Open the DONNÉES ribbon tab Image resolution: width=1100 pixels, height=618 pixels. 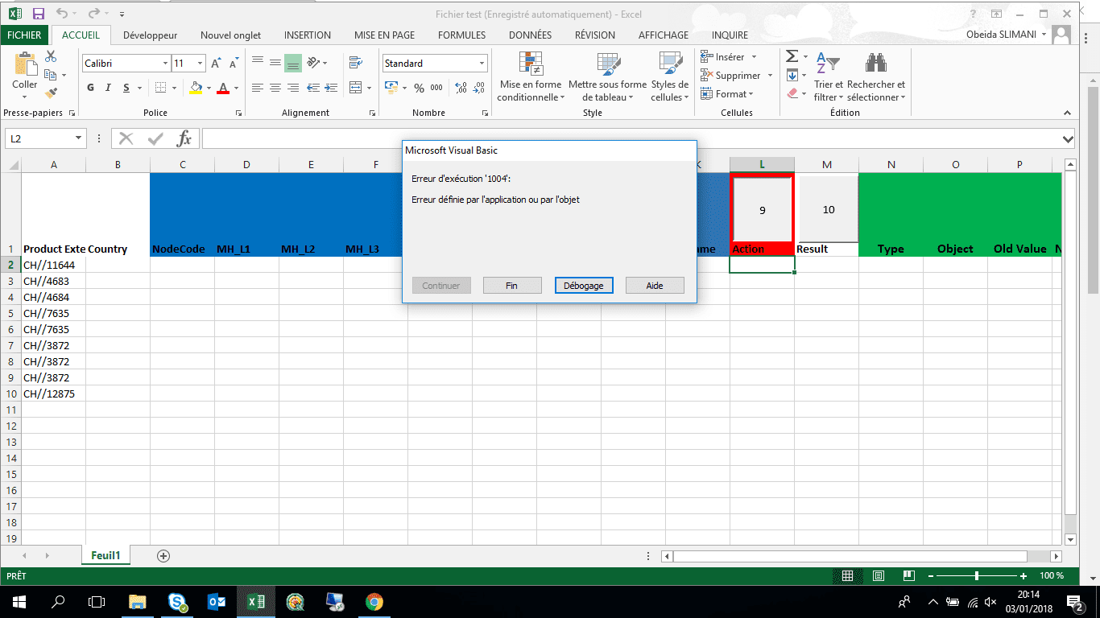(x=530, y=35)
